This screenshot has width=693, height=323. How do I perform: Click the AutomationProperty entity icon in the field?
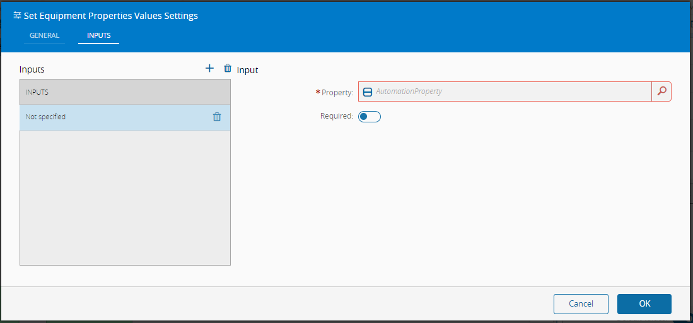[367, 92]
